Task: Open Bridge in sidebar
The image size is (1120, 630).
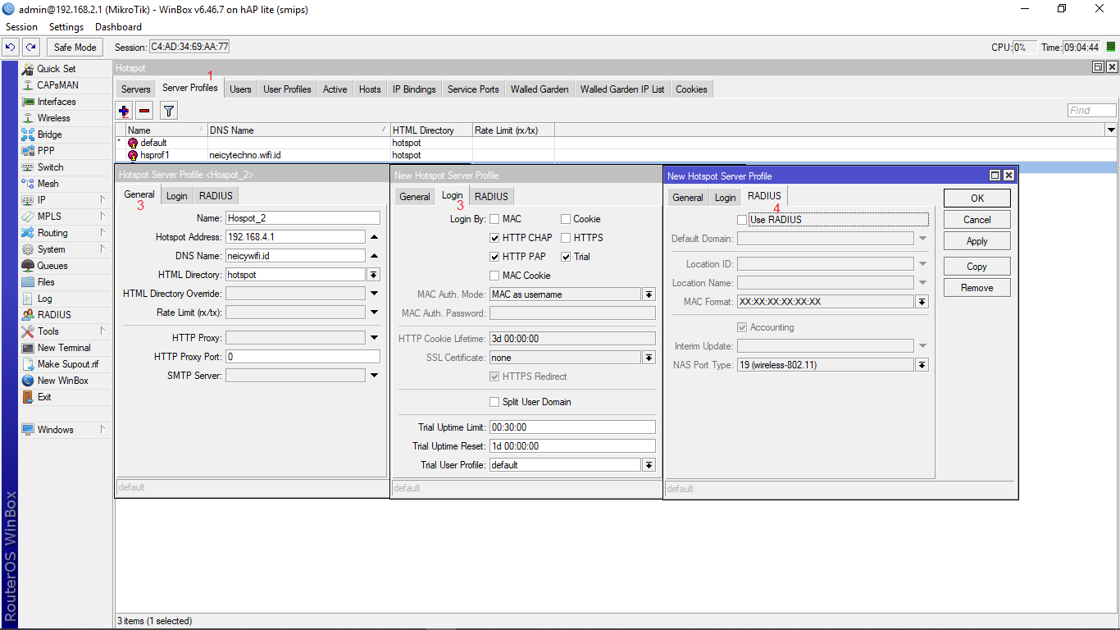Action: click(x=66, y=135)
